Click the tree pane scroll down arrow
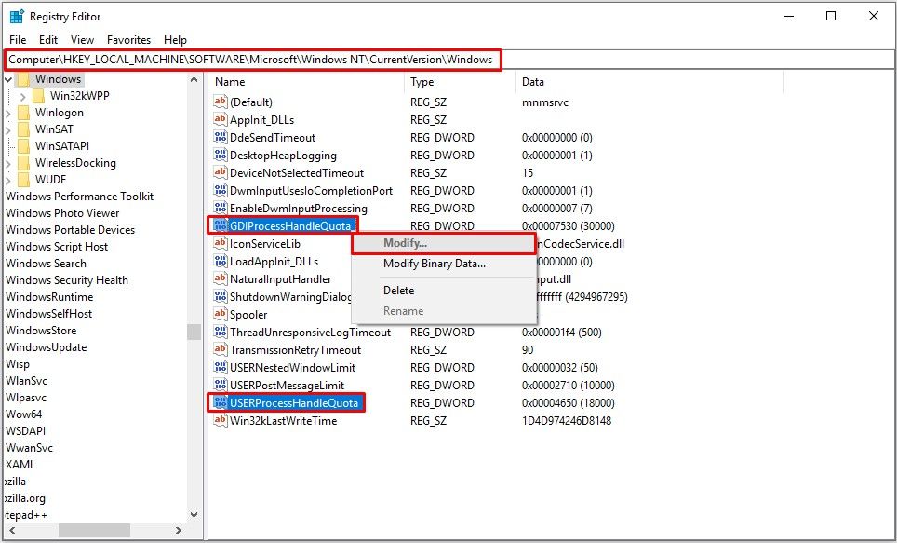The width and height of the screenshot is (897, 543). coord(194,514)
